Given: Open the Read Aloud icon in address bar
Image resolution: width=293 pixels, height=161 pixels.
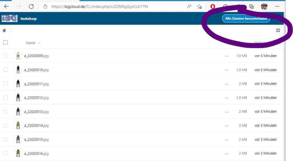Looking at the screenshot, I should coord(189,7).
